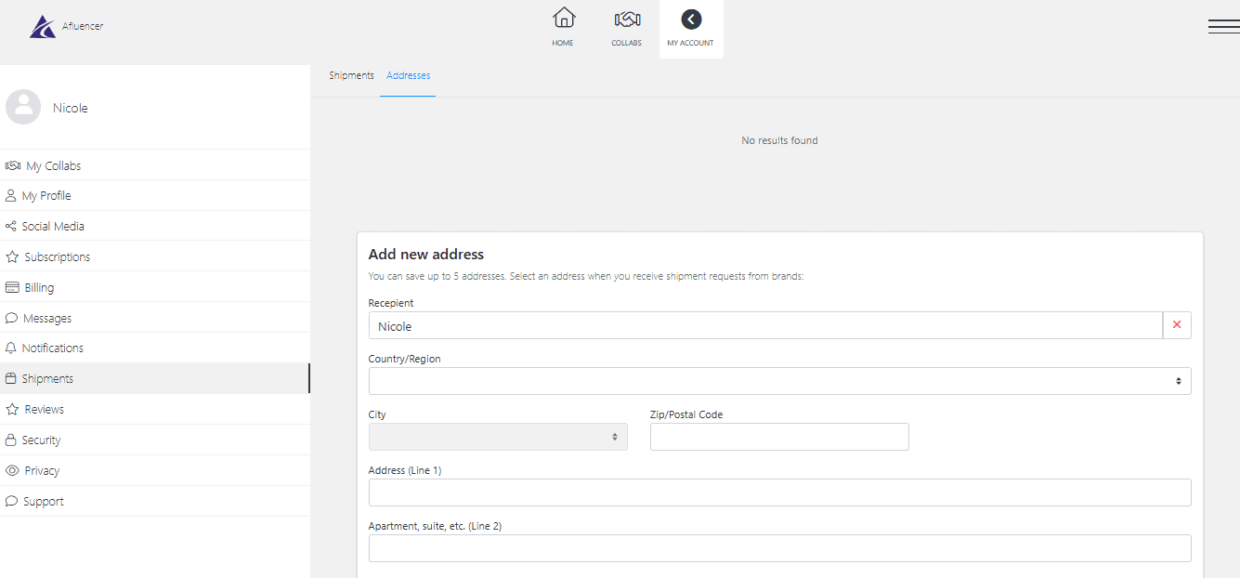The width and height of the screenshot is (1240, 578).
Task: Click the Afluencer logo icon
Action: pos(43,27)
